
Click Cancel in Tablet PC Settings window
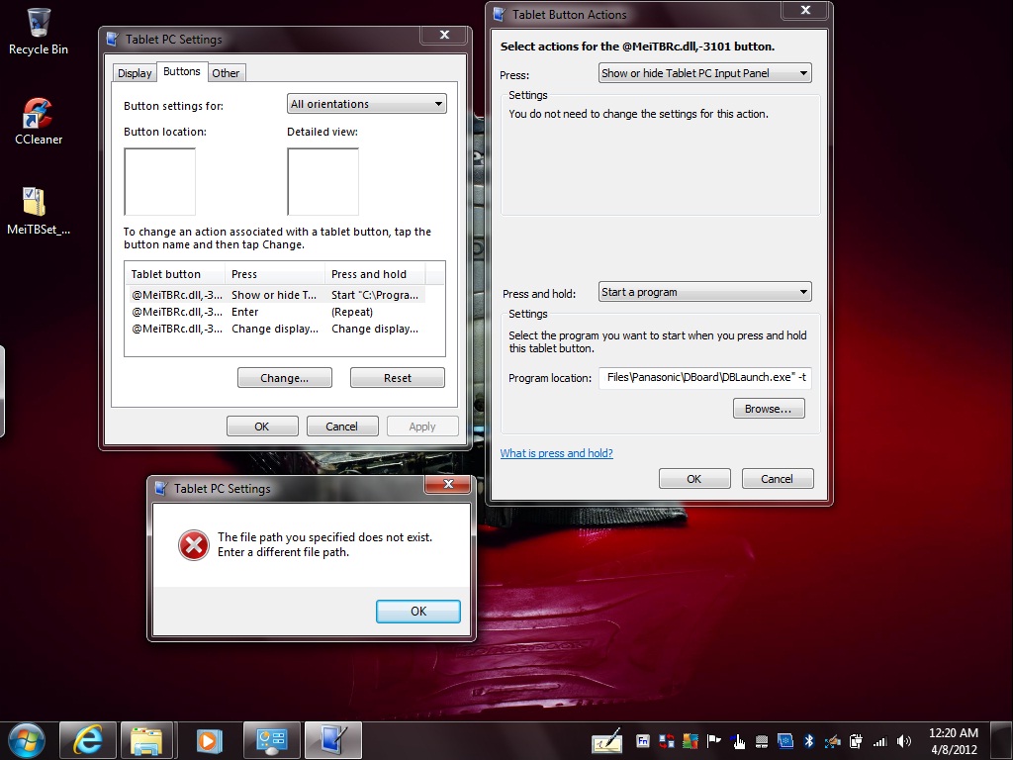coord(341,427)
